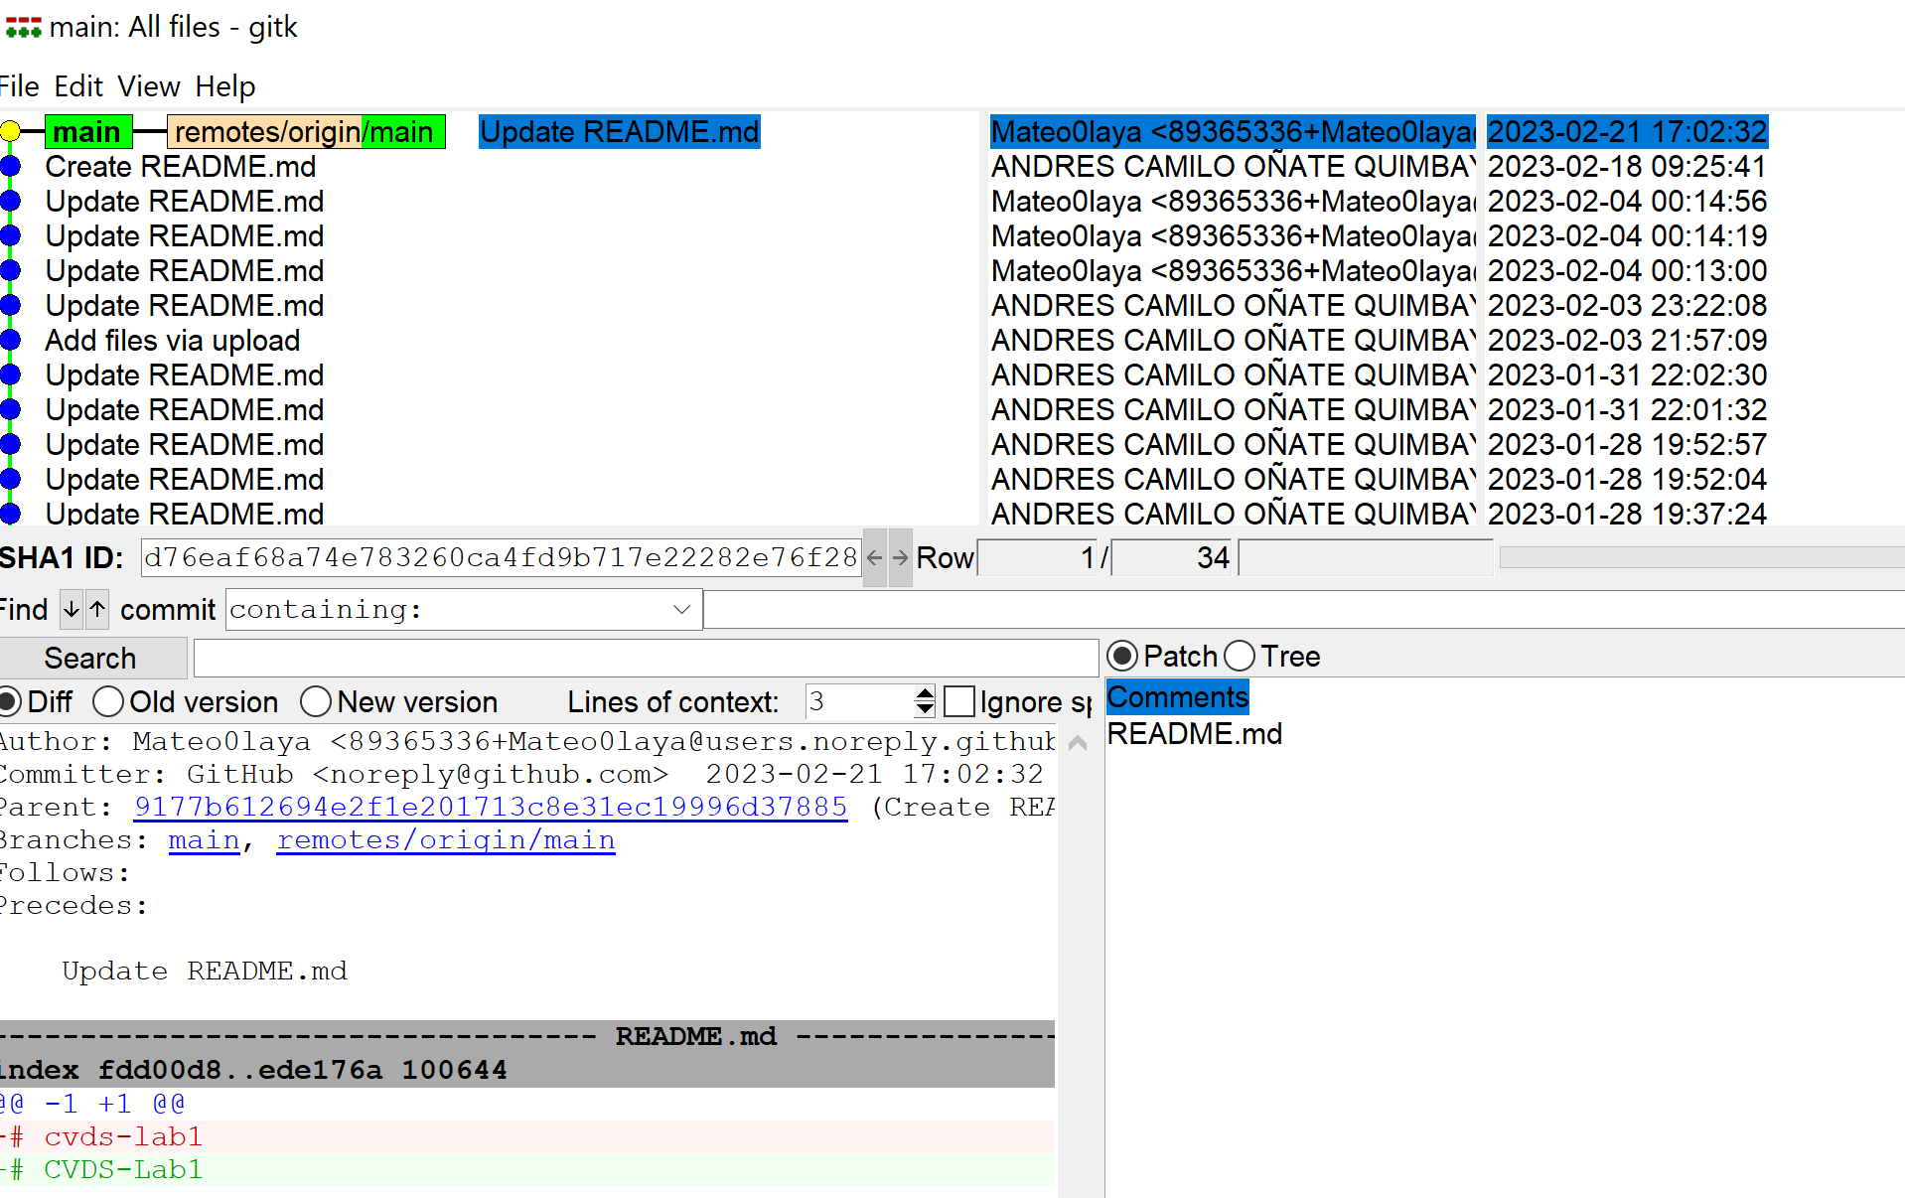The width and height of the screenshot is (1905, 1198).
Task: Open the View menu
Action: 147,86
